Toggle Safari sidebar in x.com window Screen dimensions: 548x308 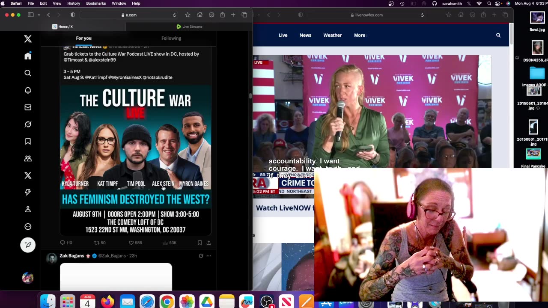31,15
